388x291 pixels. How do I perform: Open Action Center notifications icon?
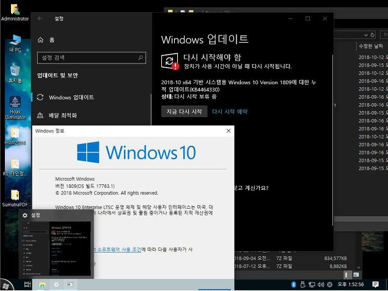click(375, 284)
